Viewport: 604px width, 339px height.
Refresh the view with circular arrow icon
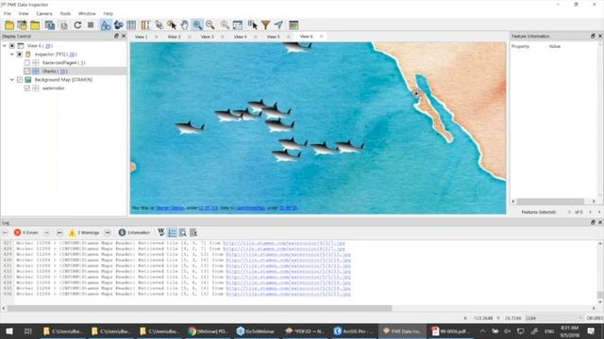(x=77, y=25)
